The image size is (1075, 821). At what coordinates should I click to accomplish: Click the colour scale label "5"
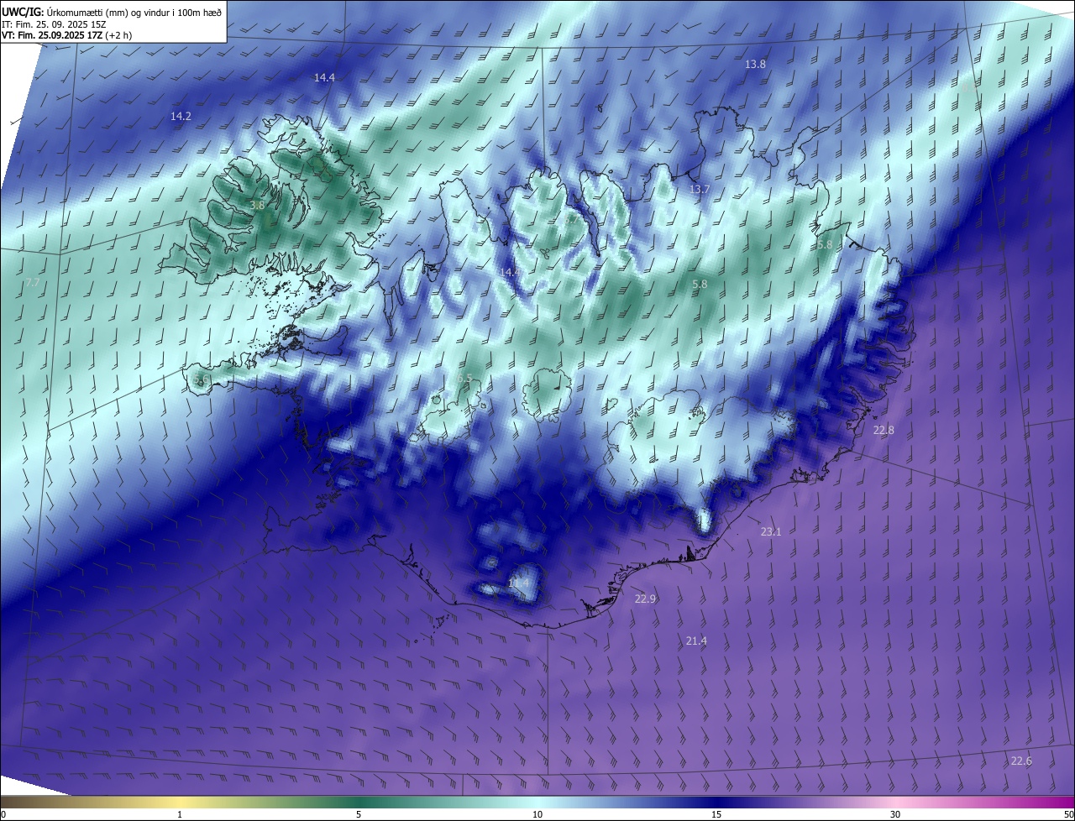[359, 814]
